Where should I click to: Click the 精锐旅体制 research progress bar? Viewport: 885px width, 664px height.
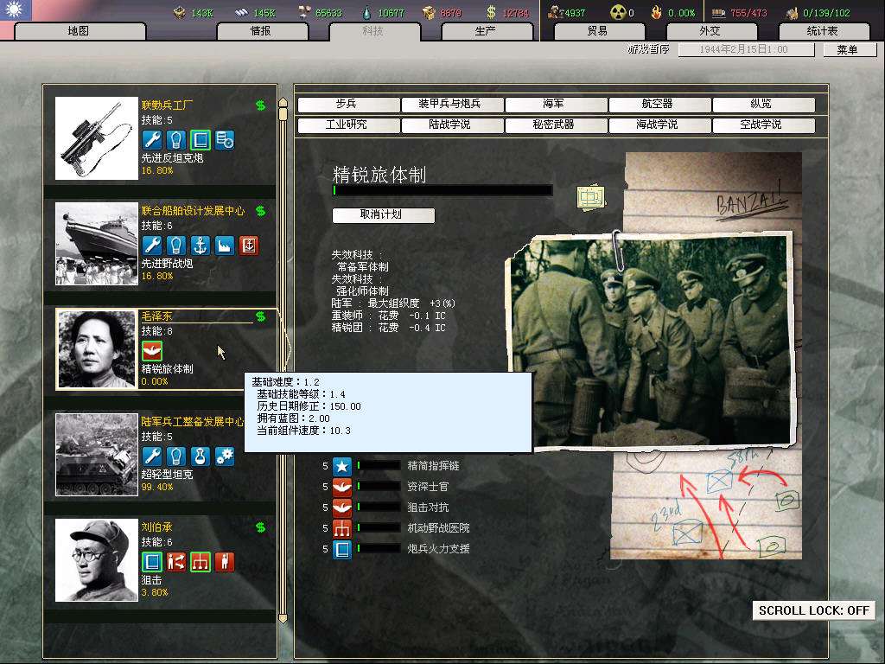tap(442, 191)
